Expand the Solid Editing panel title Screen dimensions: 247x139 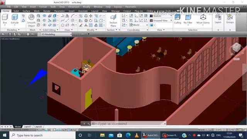point(51,30)
